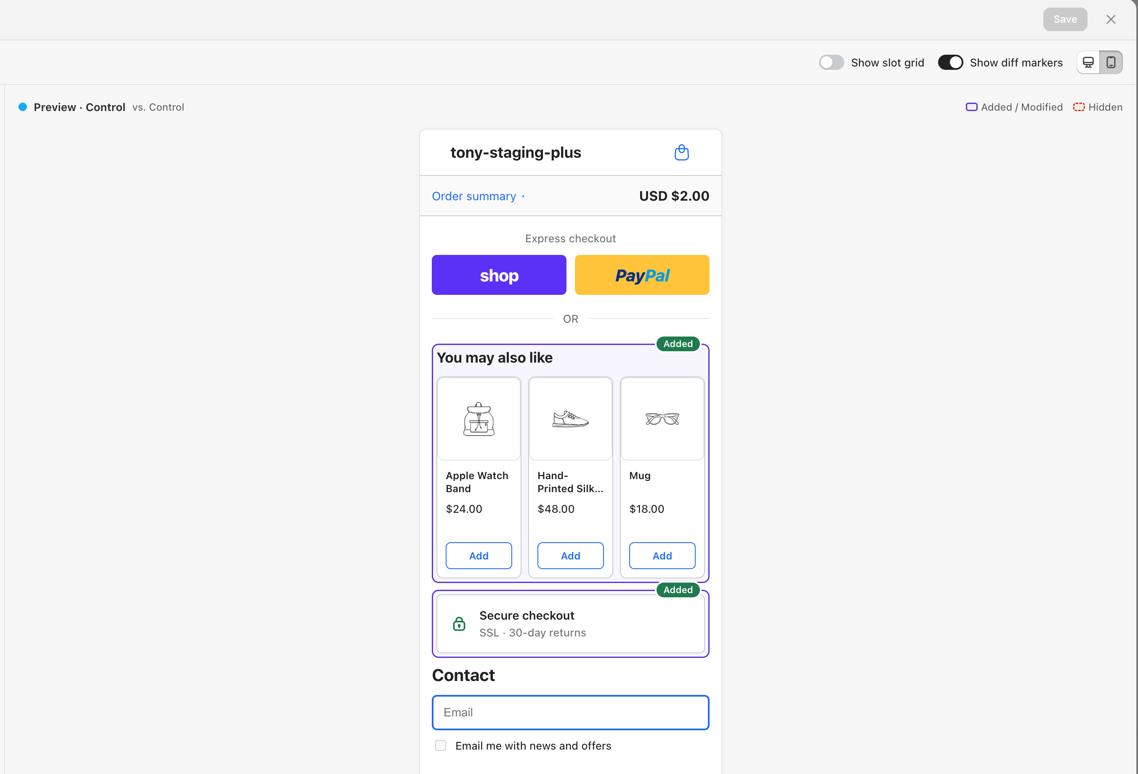Viewport: 1138px width, 774px height.
Task: Click the Secure checkout title text
Action: (526, 615)
